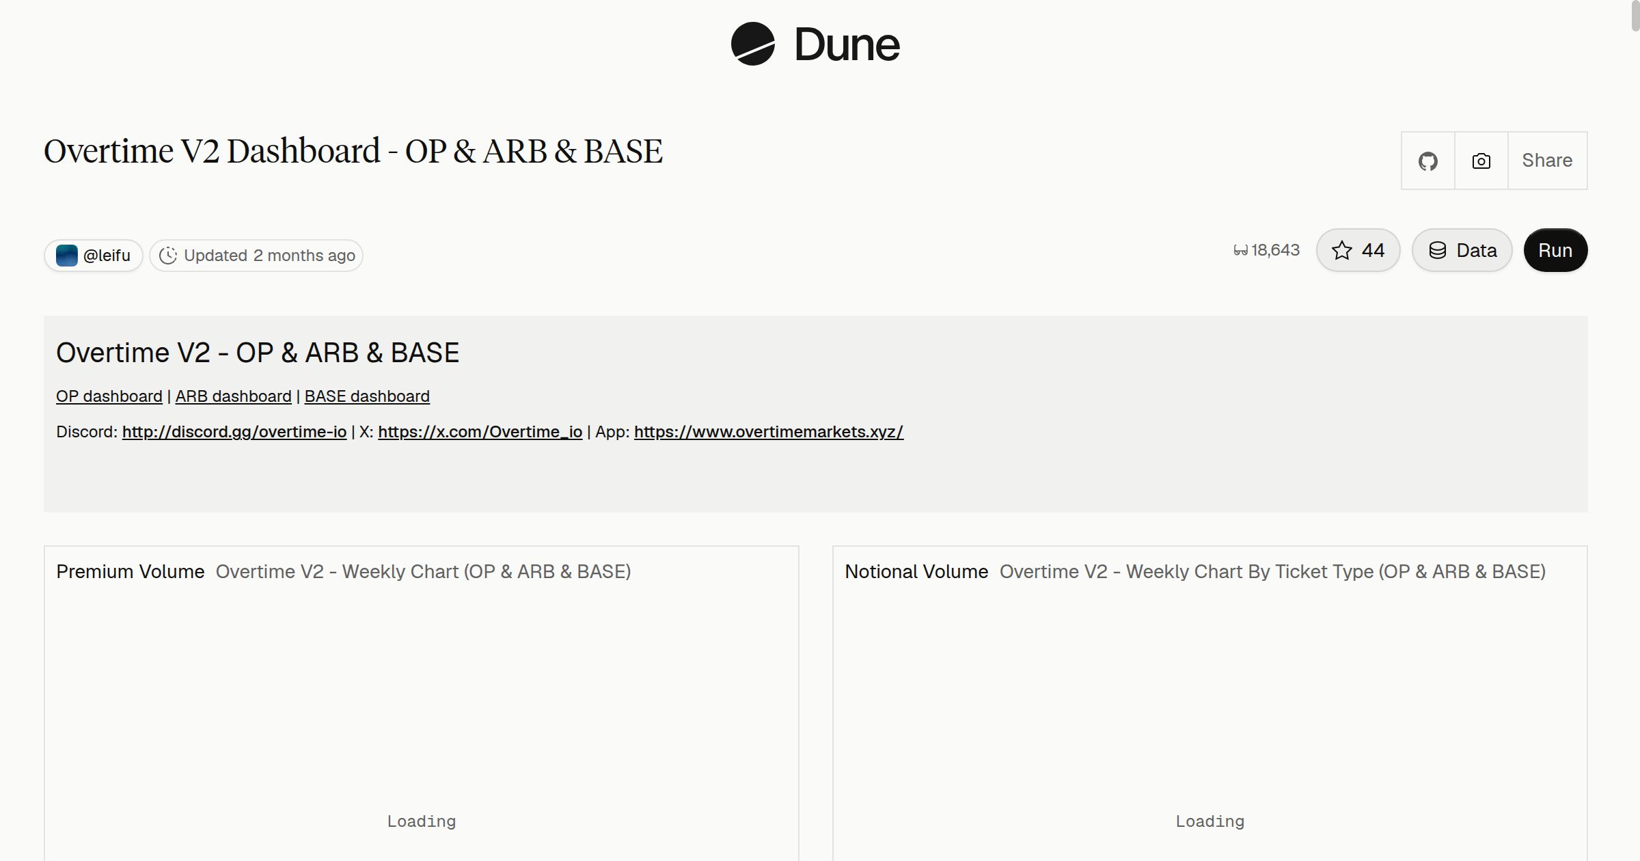Click the Notional Volume chart title
Image resolution: width=1640 pixels, height=861 pixels.
tap(916, 571)
